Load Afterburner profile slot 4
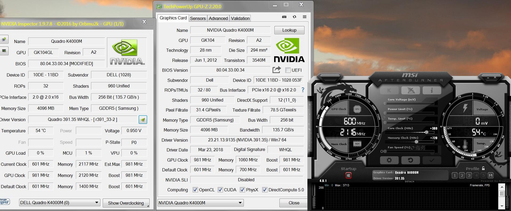 [476, 175]
